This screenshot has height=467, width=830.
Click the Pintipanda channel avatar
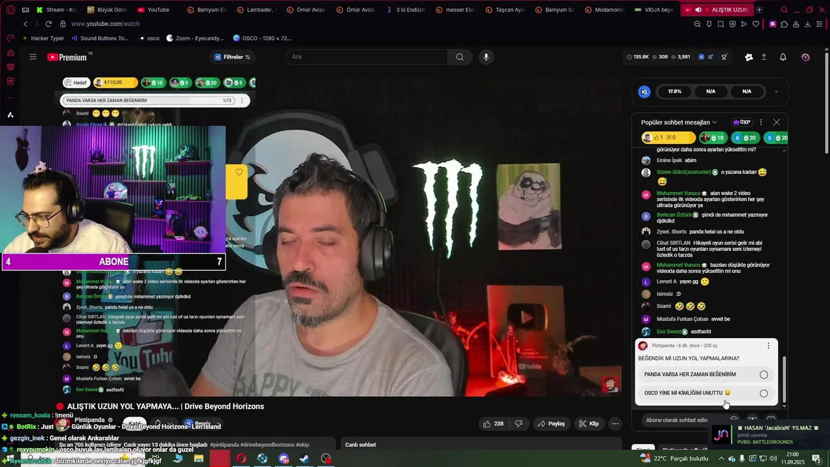pos(62,424)
